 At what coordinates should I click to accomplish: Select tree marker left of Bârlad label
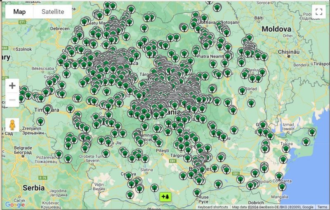click(242, 91)
